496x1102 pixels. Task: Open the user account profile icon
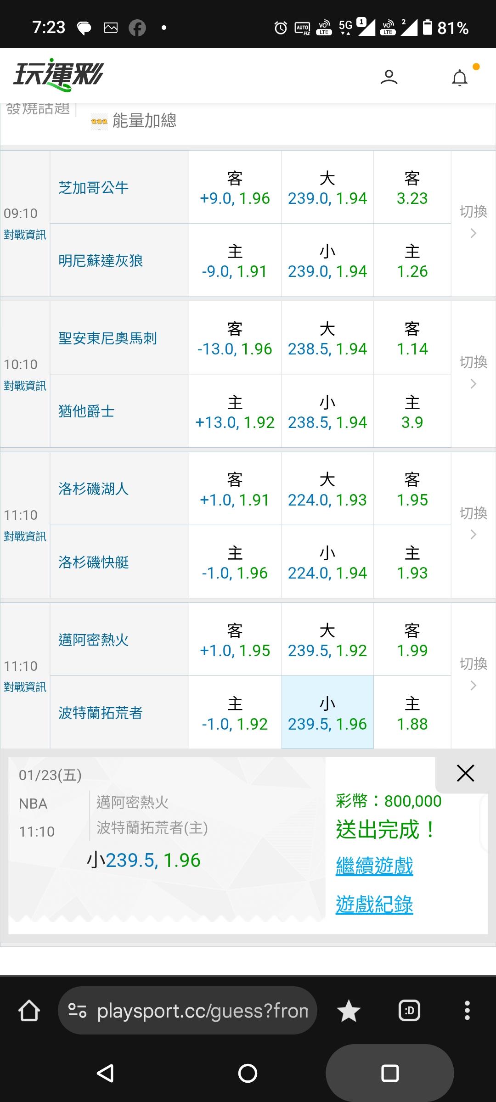389,77
